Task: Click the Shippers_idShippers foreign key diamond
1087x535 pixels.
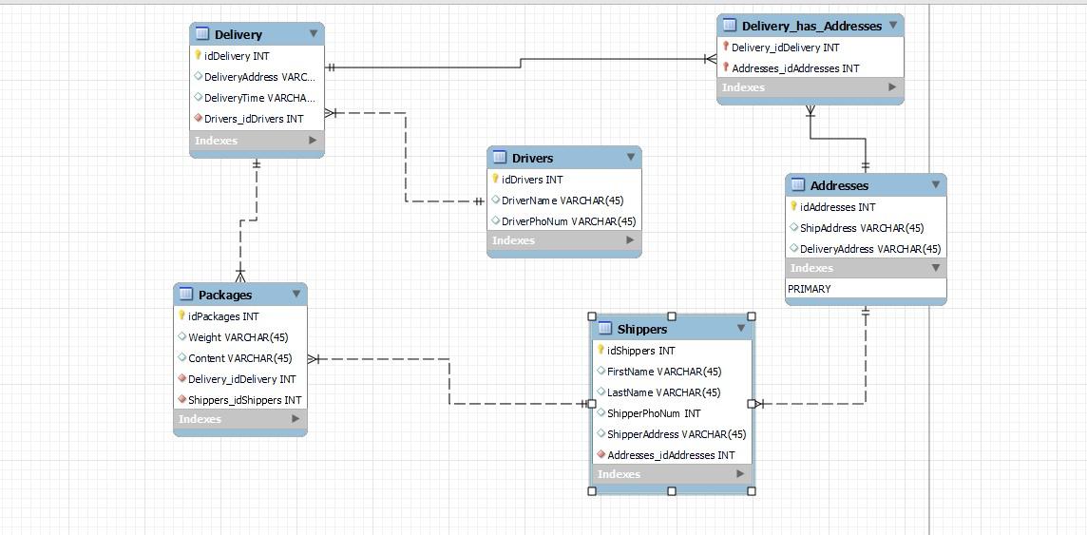Action: 182,400
